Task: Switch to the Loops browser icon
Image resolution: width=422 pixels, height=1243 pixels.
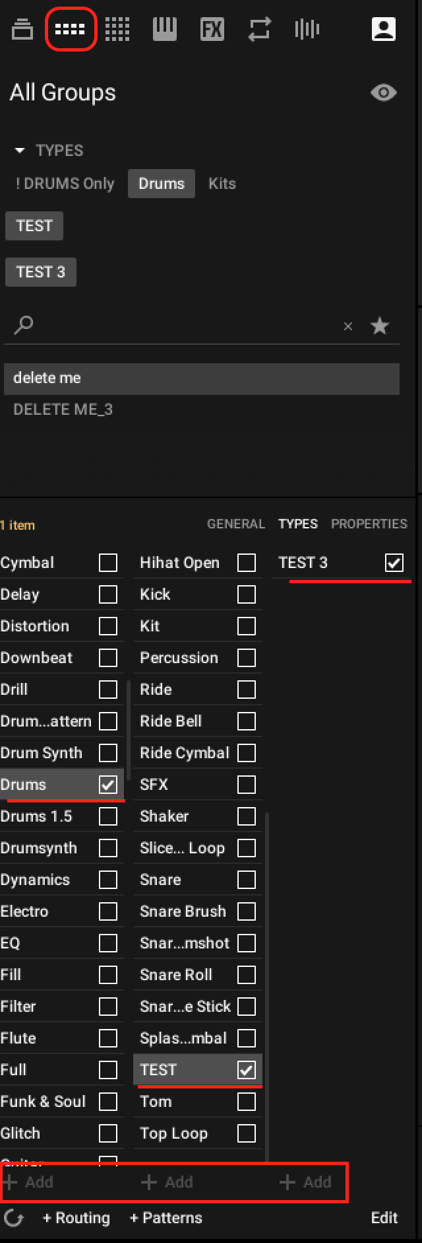Action: (x=259, y=30)
